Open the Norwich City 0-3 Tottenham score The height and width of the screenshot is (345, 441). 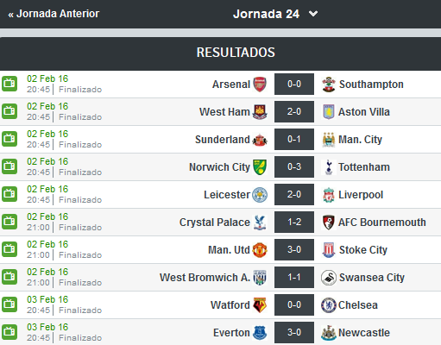[x=294, y=166]
